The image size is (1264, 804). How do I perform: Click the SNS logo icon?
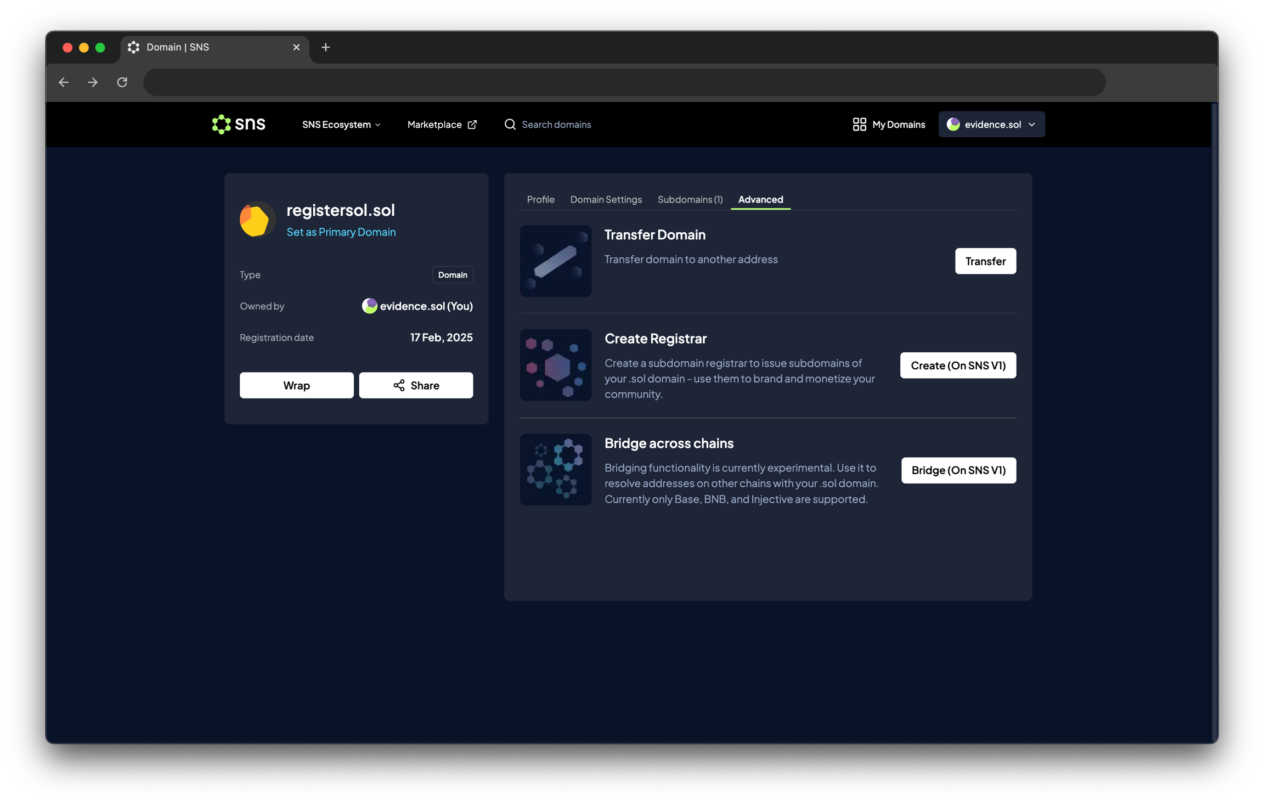222,125
